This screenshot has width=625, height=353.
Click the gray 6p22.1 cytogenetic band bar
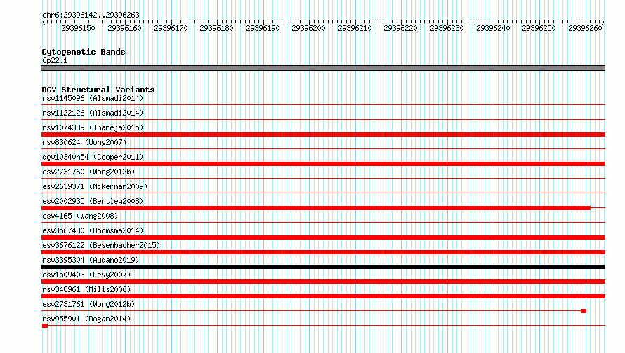[x=323, y=68]
